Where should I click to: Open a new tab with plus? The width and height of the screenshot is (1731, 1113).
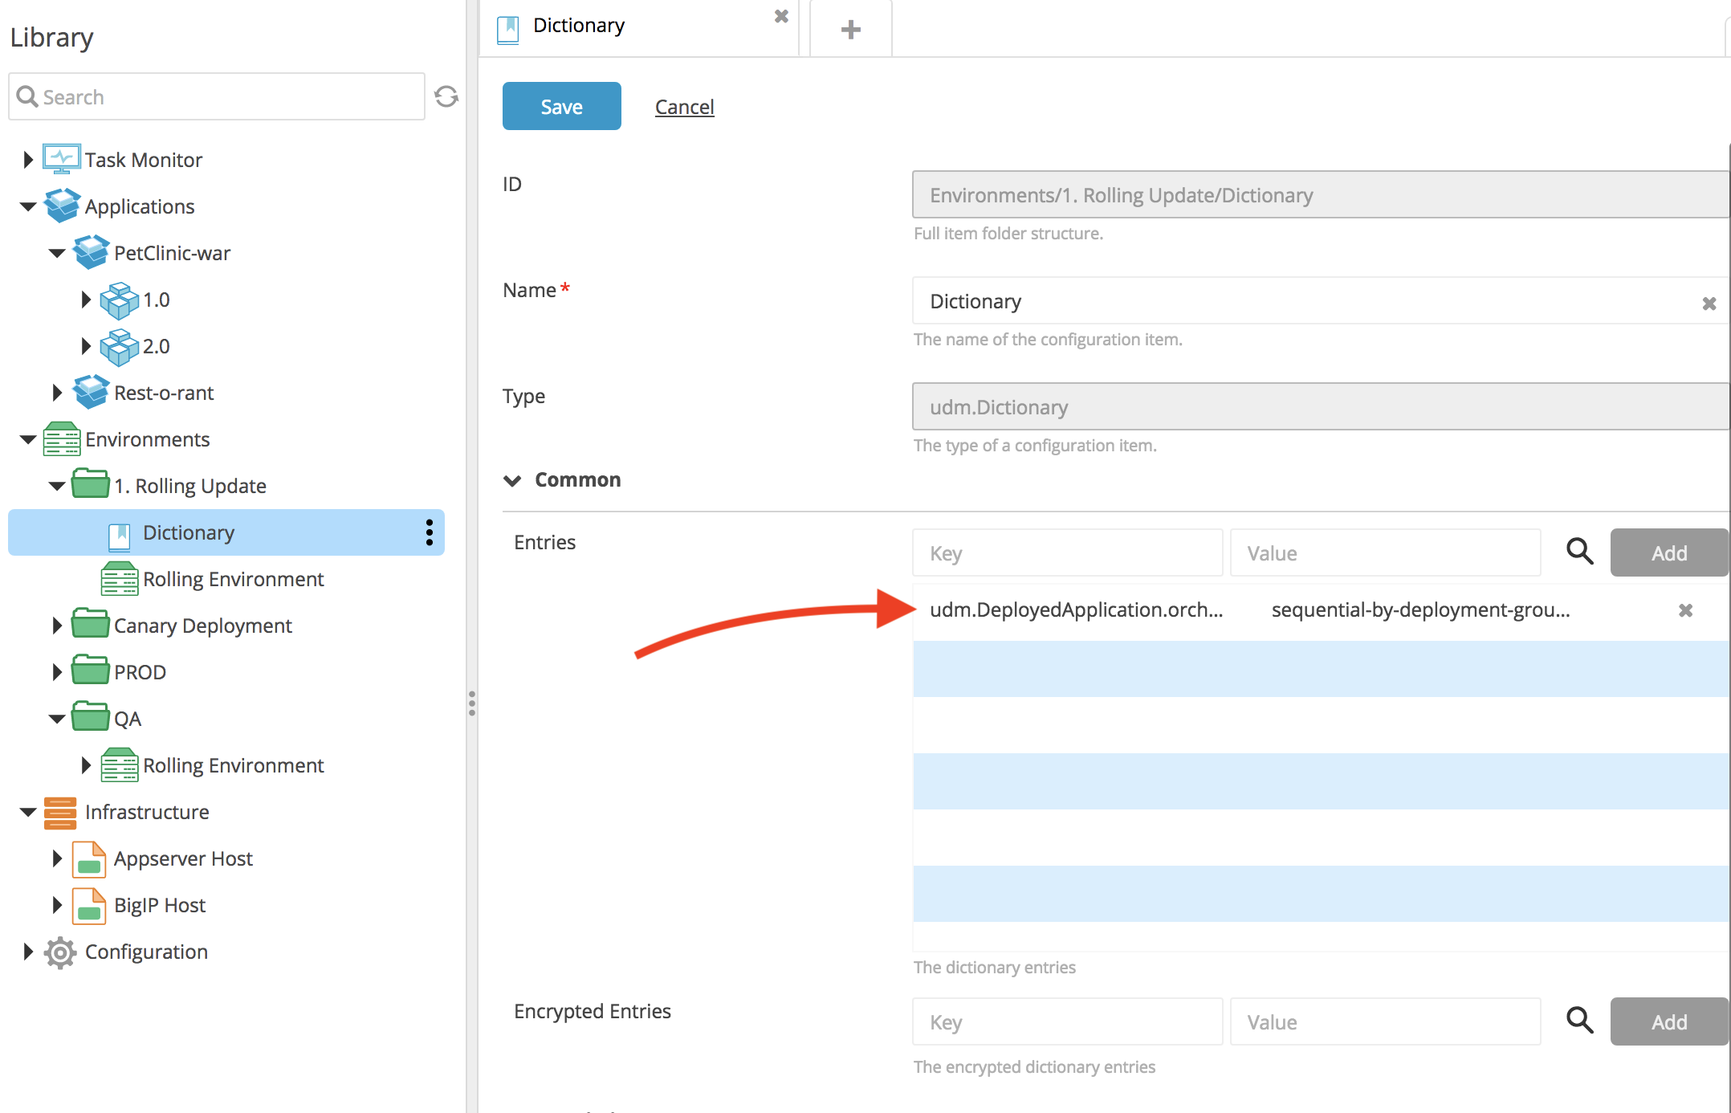[x=851, y=29]
